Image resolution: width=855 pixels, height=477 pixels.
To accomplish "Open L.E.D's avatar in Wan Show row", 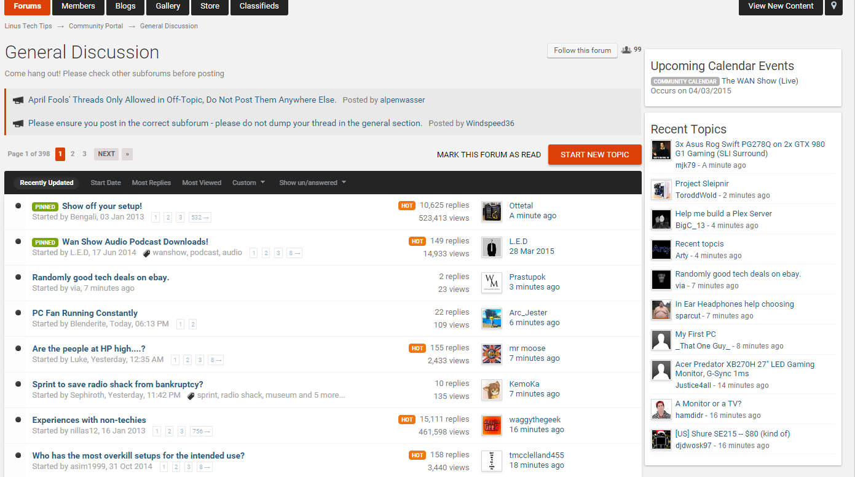I will point(492,247).
